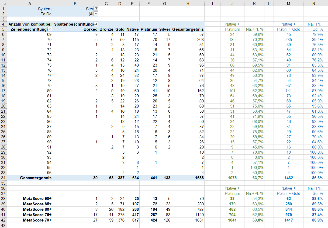The image size is (328, 228).
Task: Open the Zeilenbeschriftungen filter dropdown
Action: pyautogui.click(x=50, y=29)
